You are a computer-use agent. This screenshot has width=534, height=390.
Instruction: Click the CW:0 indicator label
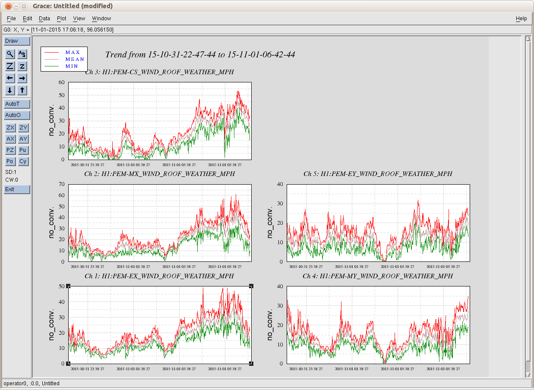pyautogui.click(x=12, y=180)
